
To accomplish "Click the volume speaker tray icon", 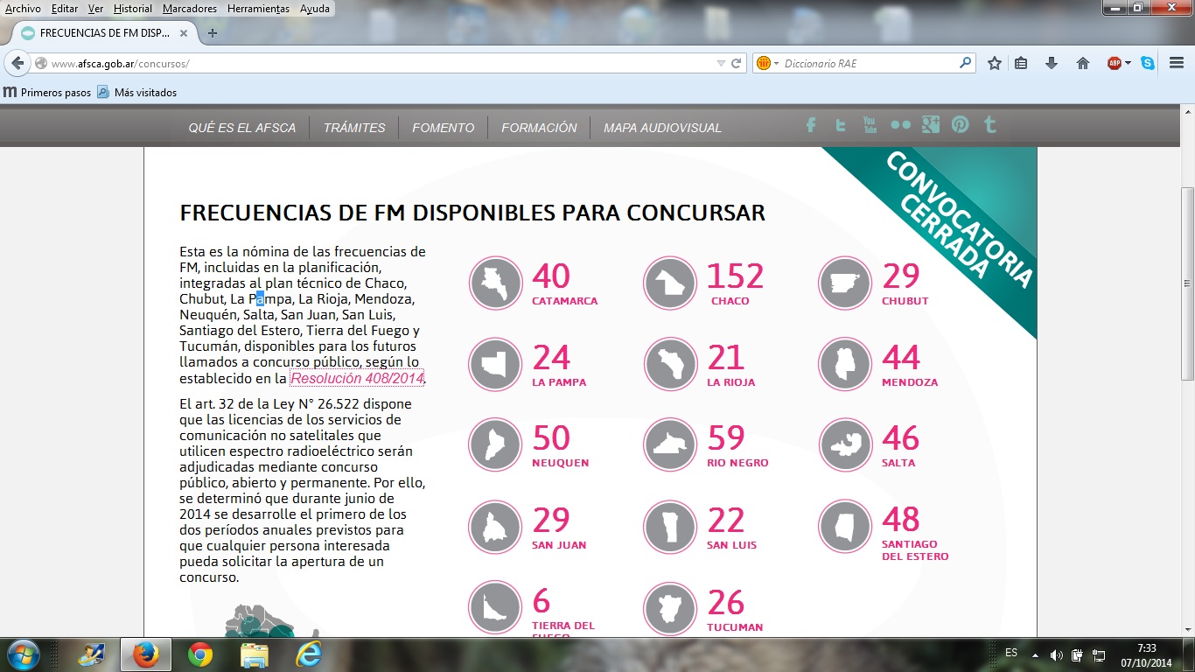I will coord(1056,654).
